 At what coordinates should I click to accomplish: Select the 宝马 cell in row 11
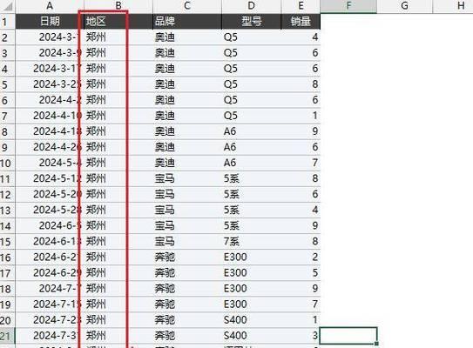187,178
